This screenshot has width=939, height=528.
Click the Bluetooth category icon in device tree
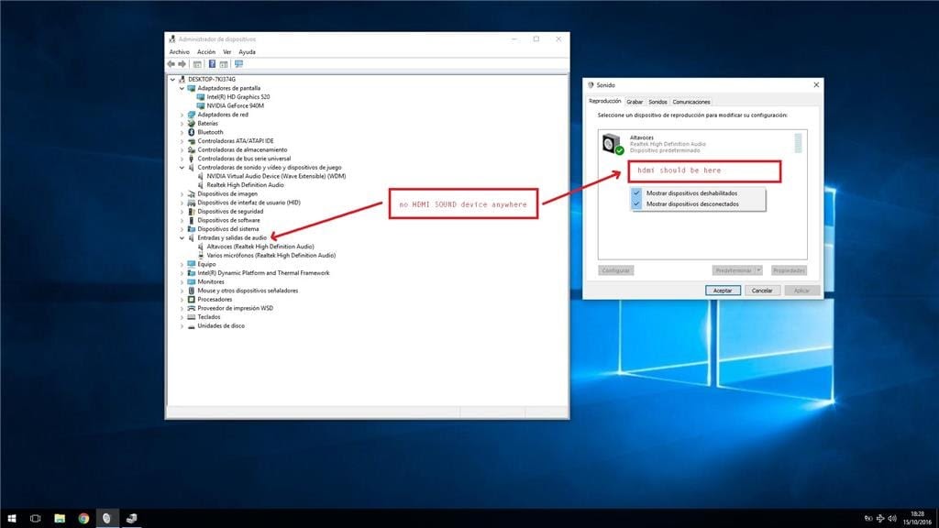click(192, 132)
